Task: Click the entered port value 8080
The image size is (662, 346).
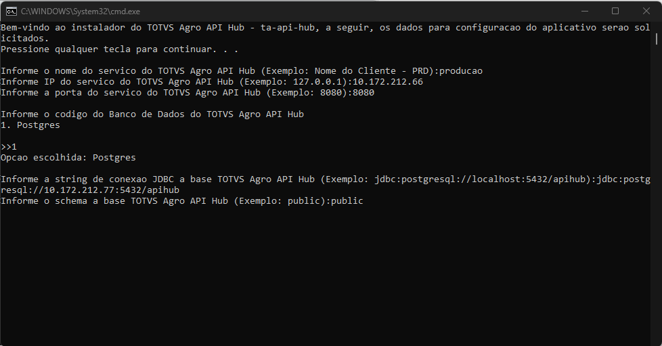Action: tap(363, 93)
